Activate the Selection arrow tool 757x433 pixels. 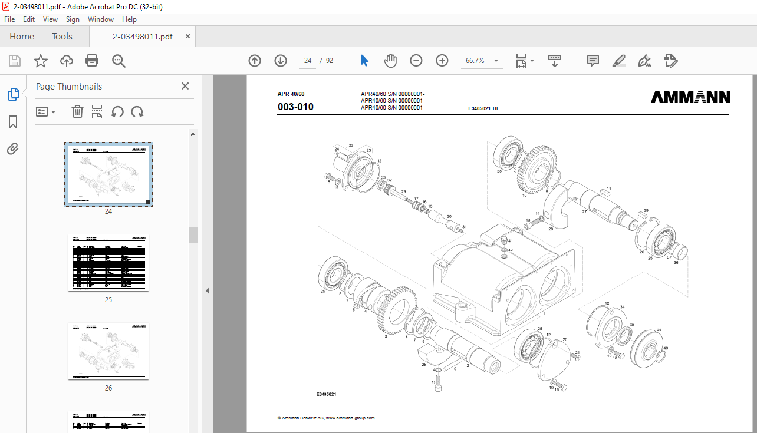coord(364,61)
